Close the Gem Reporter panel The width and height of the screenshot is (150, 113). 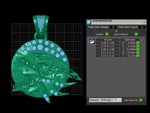[144, 22]
